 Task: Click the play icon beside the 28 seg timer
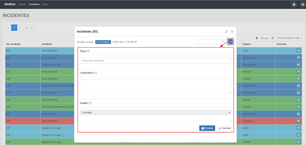pyautogui.click(x=257, y=38)
